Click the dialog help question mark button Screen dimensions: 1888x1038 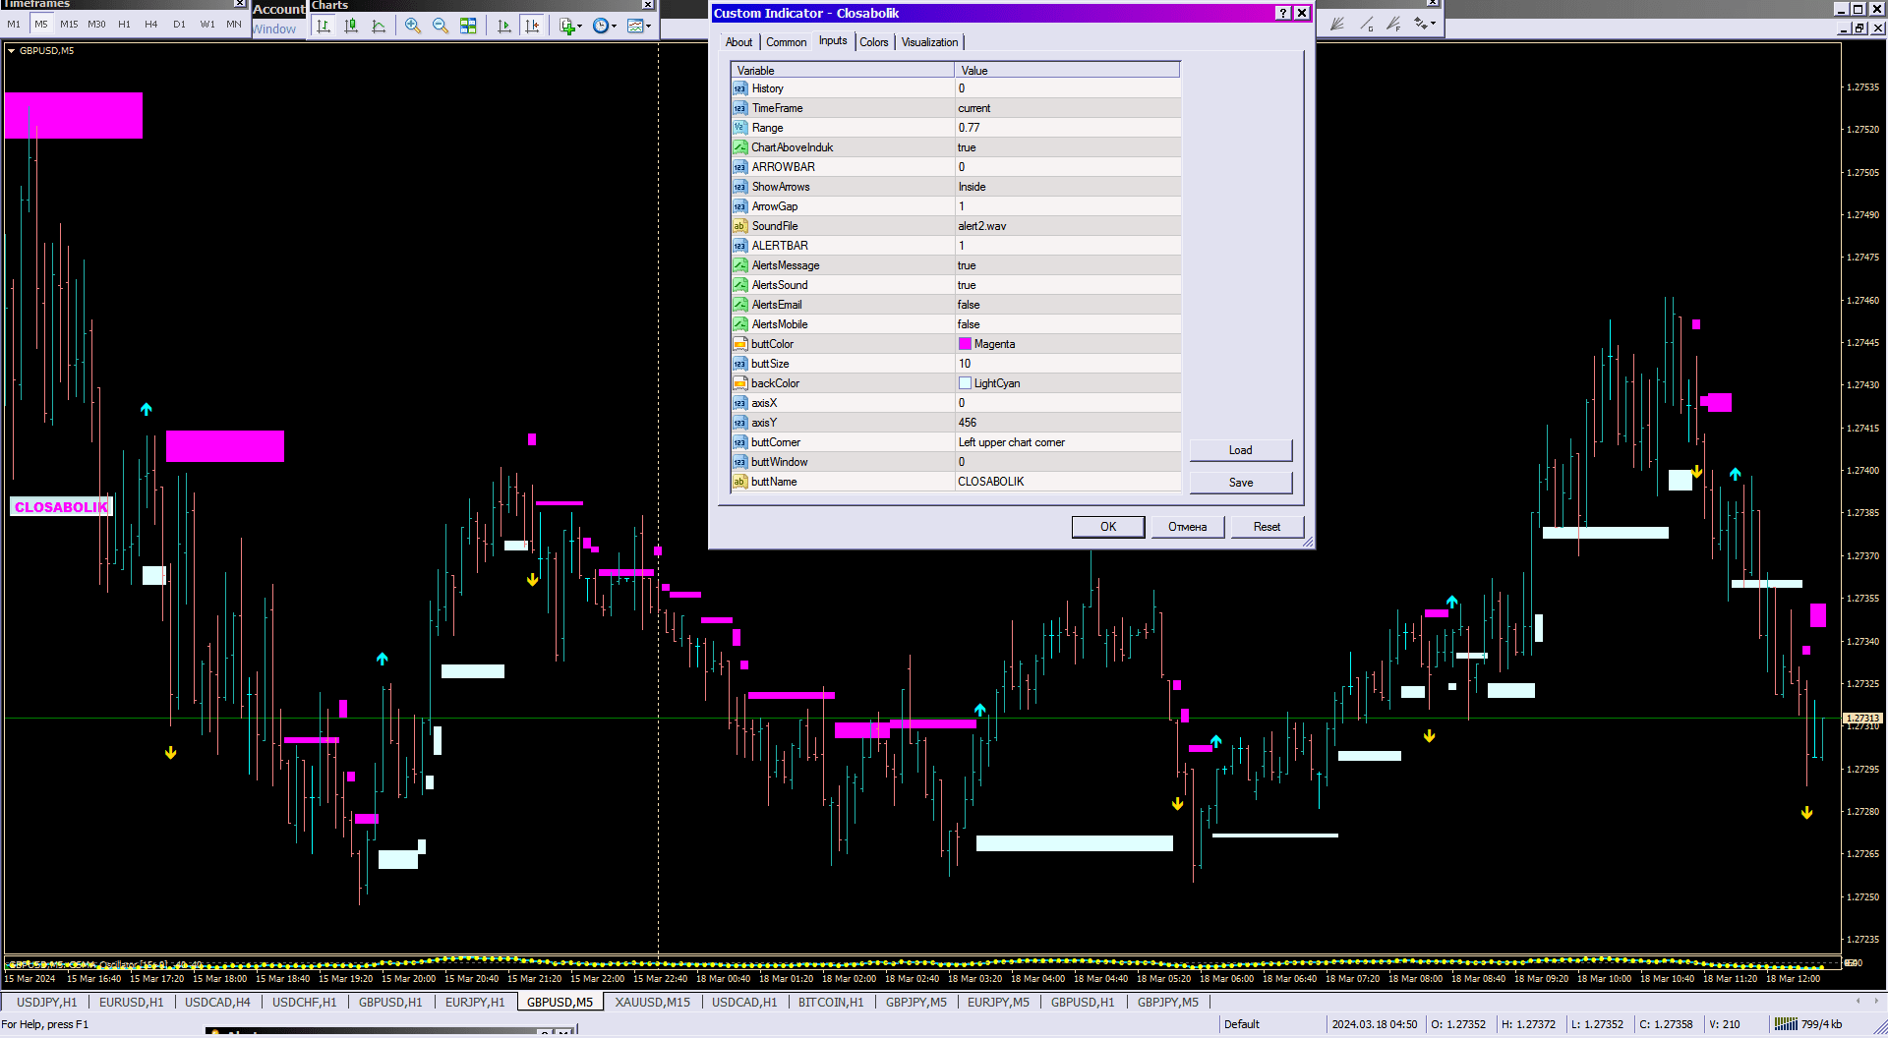pyautogui.click(x=1283, y=13)
